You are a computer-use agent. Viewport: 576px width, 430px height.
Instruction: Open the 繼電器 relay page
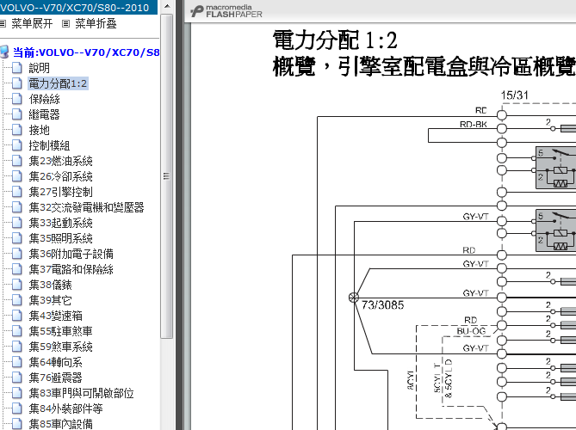tap(45, 114)
